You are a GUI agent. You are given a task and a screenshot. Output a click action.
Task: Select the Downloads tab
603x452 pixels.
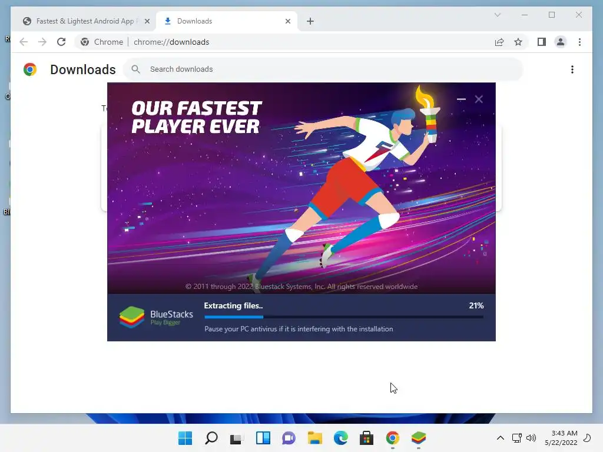point(227,21)
